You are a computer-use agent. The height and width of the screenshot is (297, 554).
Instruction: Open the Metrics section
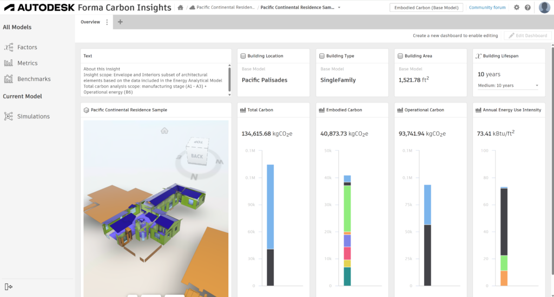coord(27,63)
